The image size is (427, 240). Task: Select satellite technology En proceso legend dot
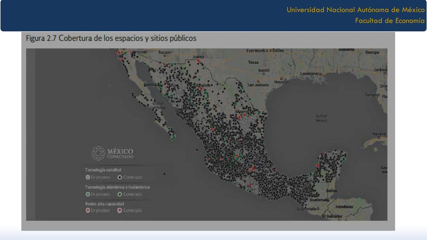pyautogui.click(x=88, y=177)
